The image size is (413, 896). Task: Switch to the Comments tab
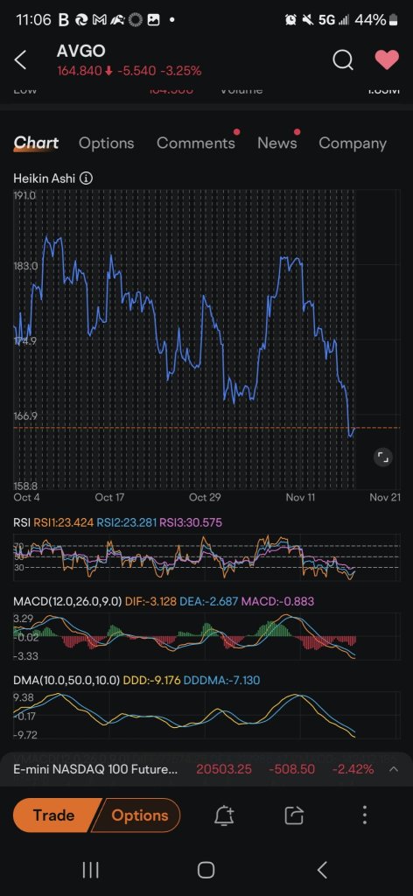[196, 143]
